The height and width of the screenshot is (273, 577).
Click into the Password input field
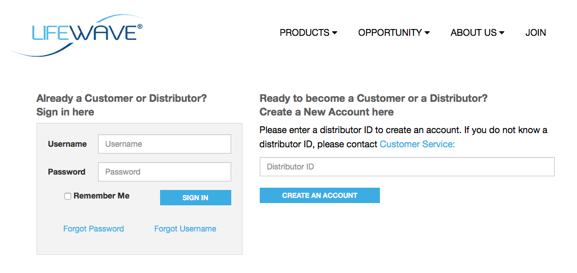coord(164,172)
